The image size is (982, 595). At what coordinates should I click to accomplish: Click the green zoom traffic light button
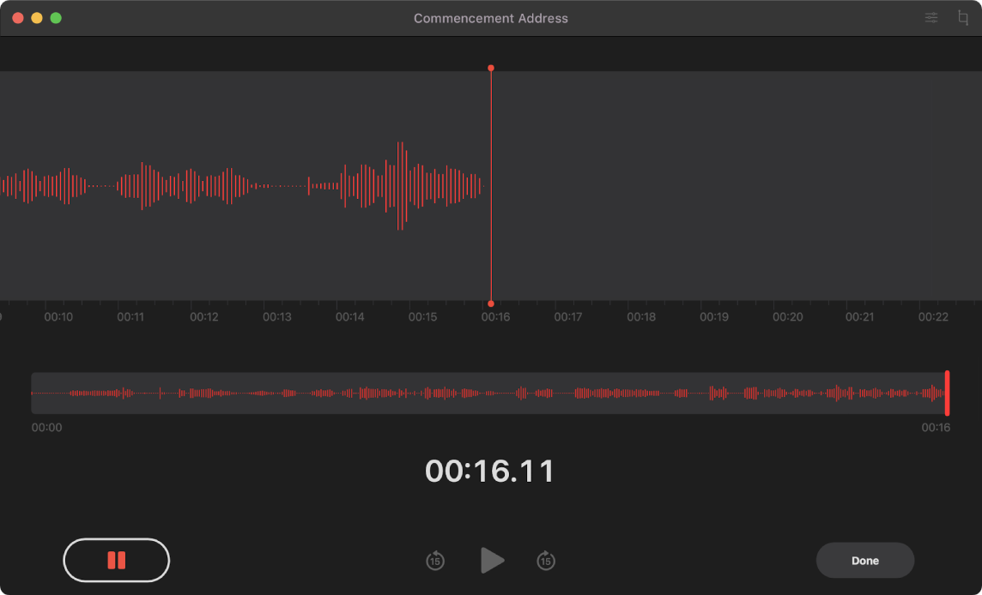56,16
